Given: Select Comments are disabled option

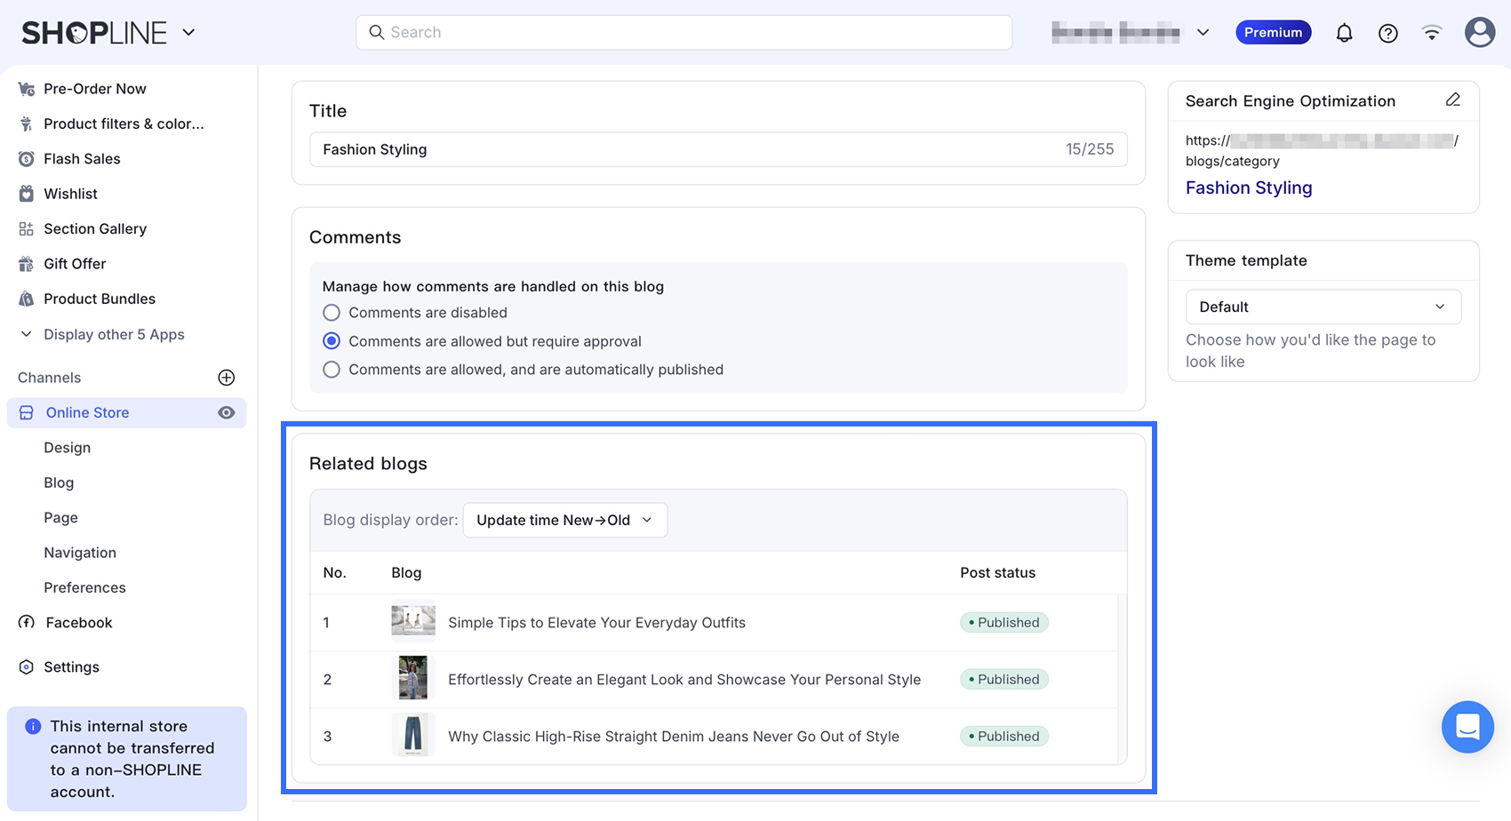Looking at the screenshot, I should pos(332,313).
